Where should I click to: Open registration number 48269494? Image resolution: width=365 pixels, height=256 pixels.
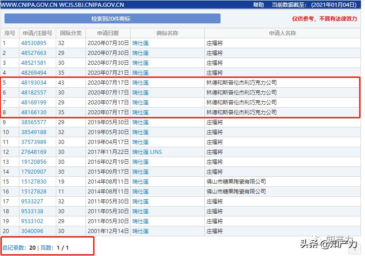coord(34,72)
